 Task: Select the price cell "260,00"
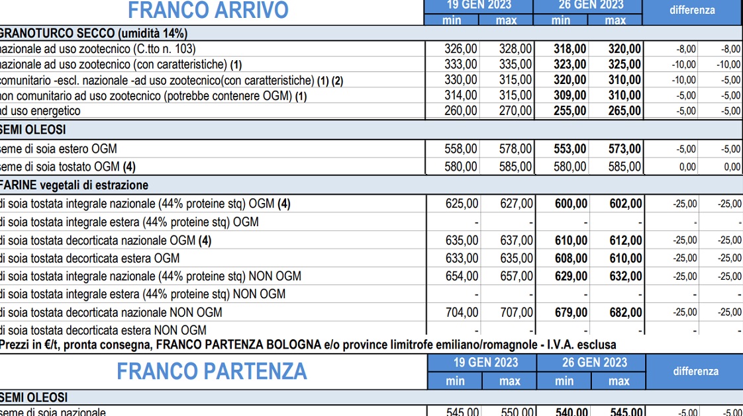click(461, 110)
